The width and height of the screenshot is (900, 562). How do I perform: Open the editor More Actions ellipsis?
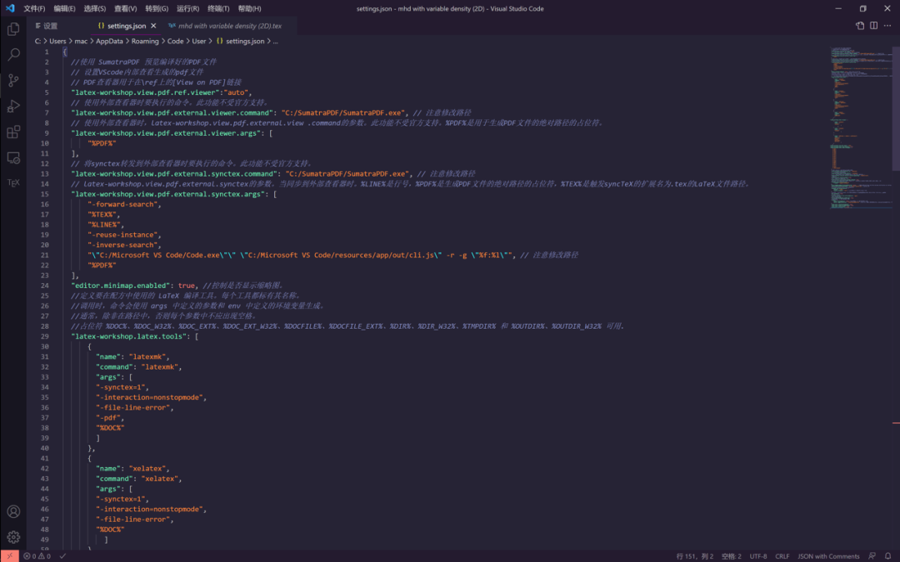point(887,26)
